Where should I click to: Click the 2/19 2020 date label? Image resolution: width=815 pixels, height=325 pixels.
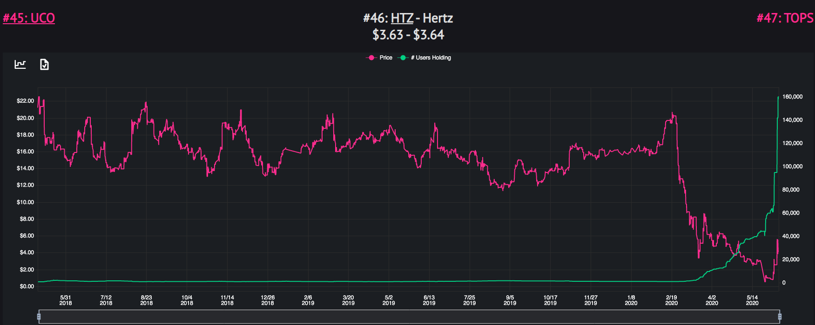(x=671, y=300)
